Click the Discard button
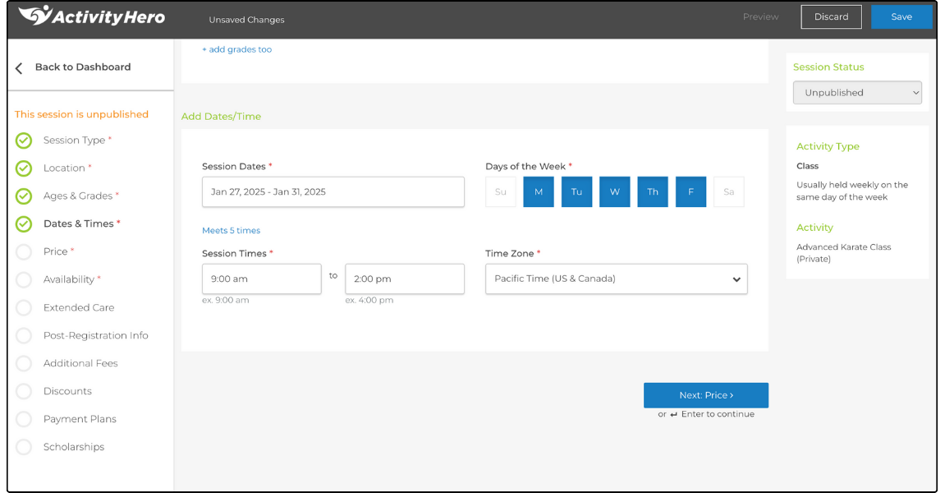The image size is (945, 493). click(831, 17)
